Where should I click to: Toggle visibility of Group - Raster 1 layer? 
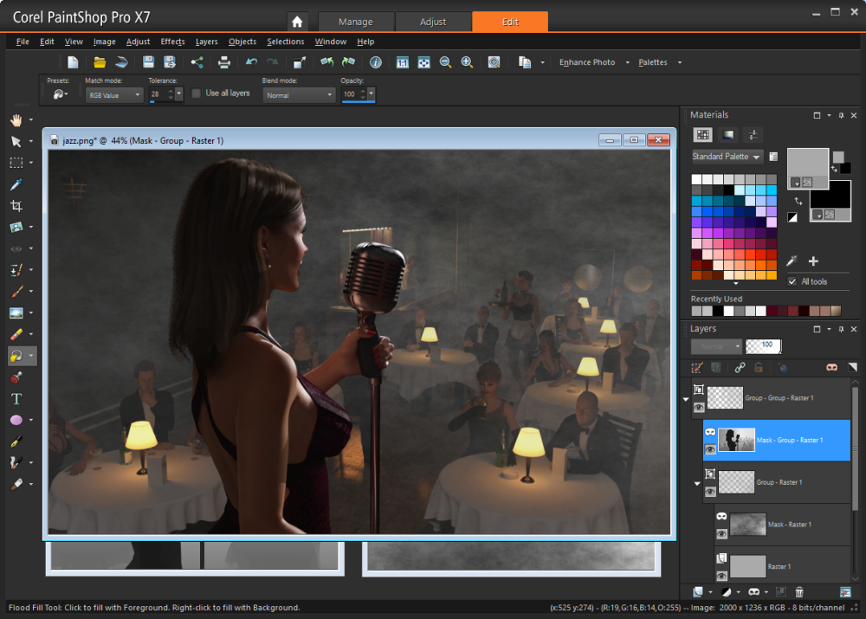coord(710,492)
